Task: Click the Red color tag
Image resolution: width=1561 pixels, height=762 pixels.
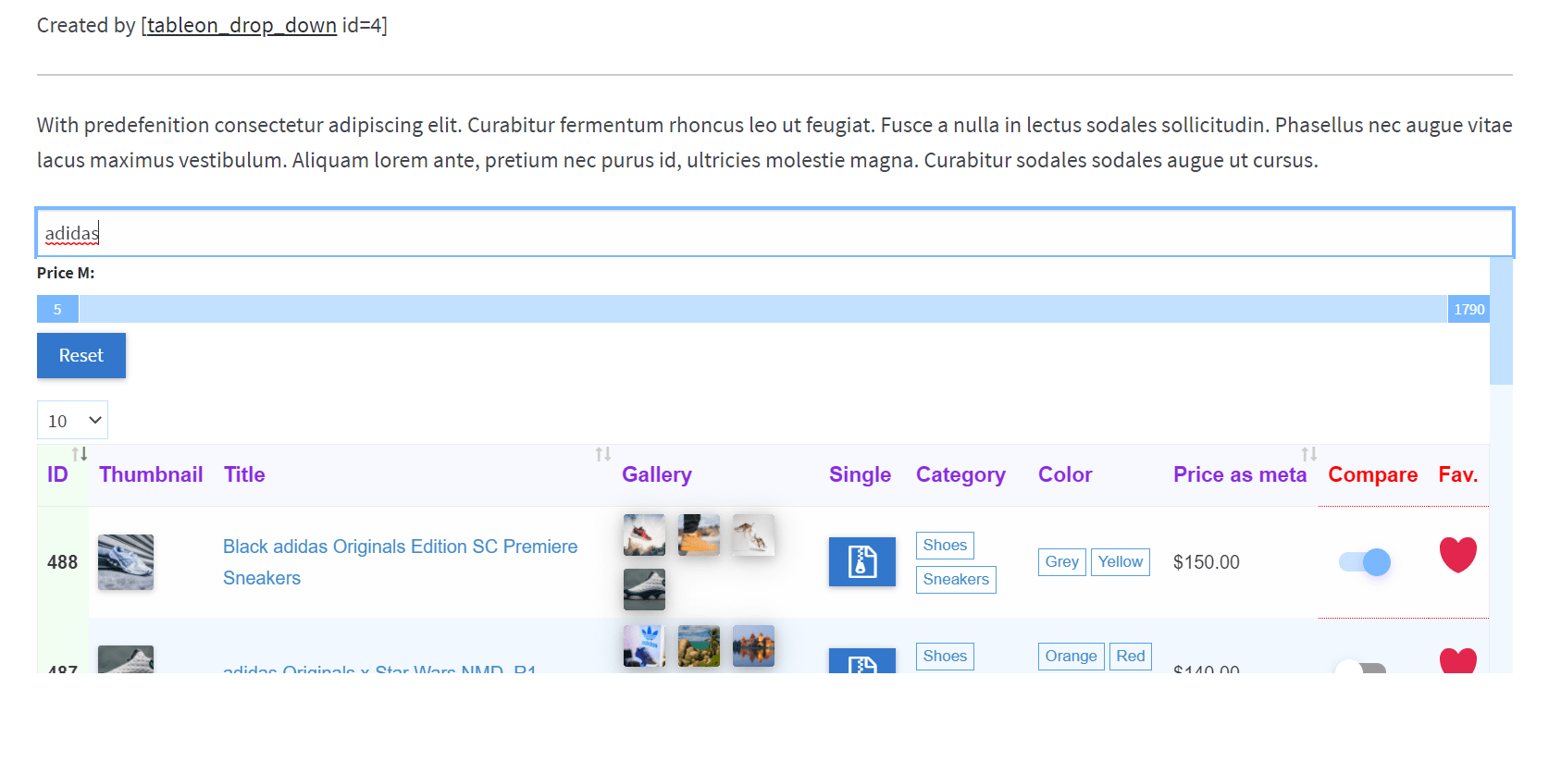Action: coord(1131,657)
